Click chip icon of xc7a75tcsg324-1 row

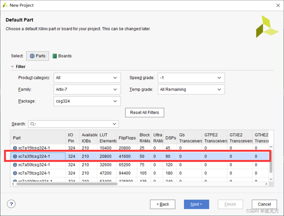pyautogui.click(x=15, y=173)
